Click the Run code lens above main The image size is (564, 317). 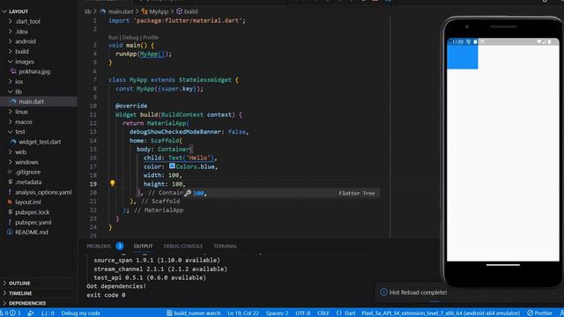coord(114,37)
